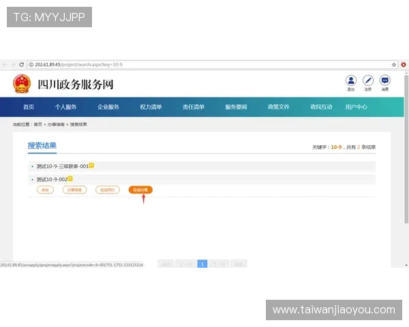Click the browser forward arrow
This screenshot has height=327, width=409.
point(13,65)
